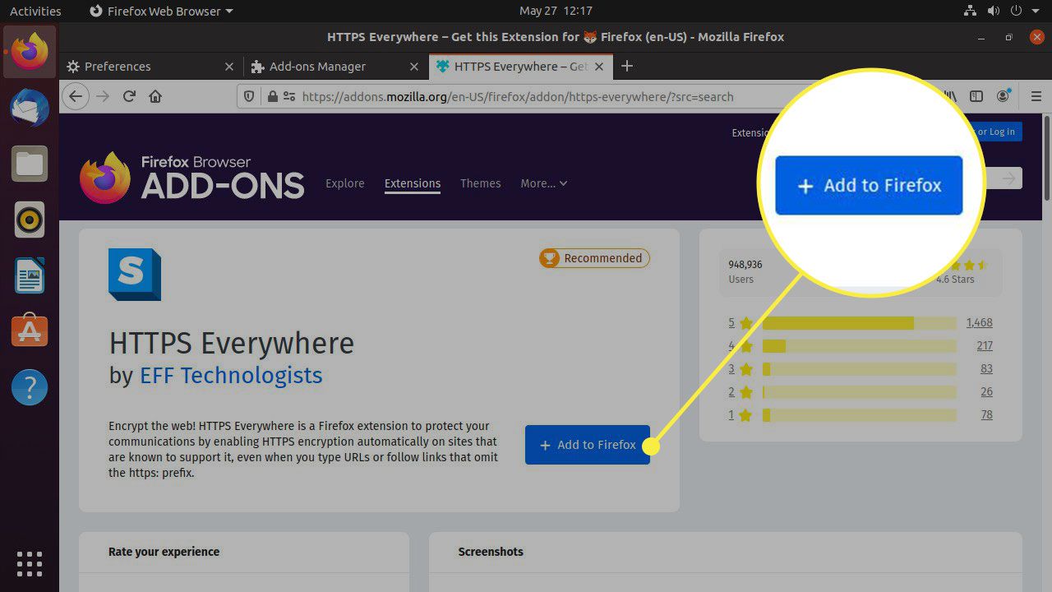Click the HTTPS Everywhere extension icon

(x=135, y=275)
